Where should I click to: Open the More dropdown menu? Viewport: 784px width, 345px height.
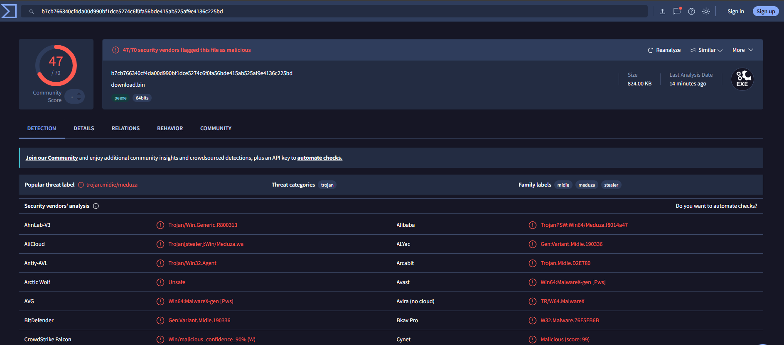[743, 50]
